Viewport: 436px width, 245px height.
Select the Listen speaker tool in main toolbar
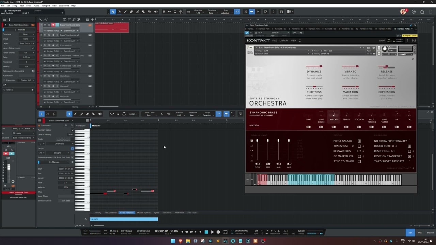(x=156, y=12)
